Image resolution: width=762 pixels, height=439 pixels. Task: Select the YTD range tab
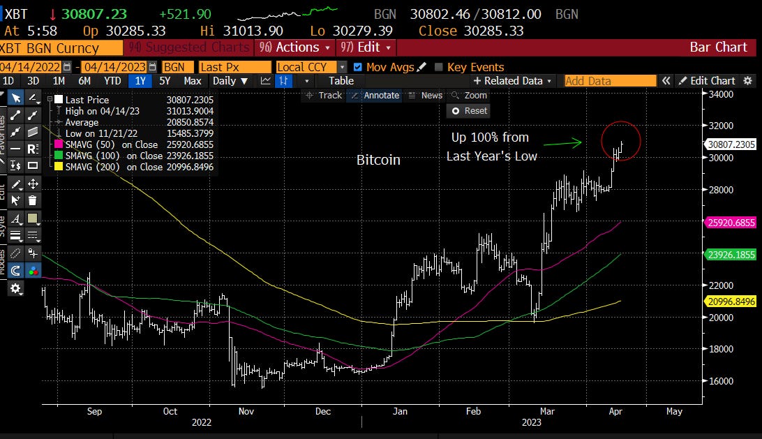(x=112, y=81)
